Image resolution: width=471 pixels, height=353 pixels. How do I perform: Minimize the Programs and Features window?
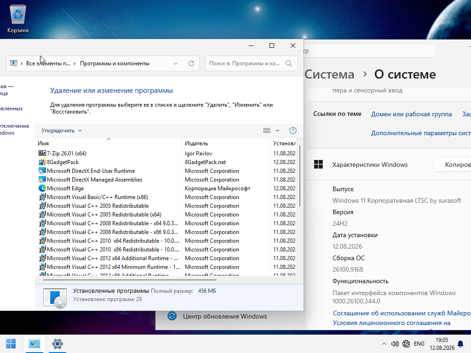[x=251, y=46]
